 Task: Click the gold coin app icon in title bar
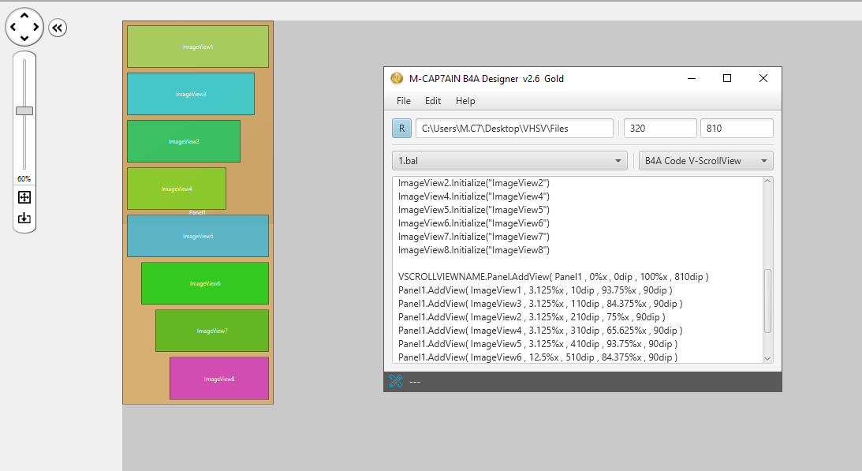tap(397, 78)
